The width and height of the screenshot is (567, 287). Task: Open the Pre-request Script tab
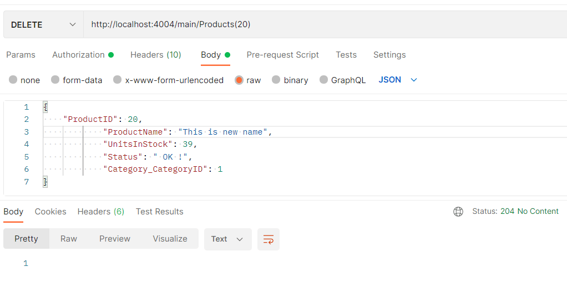pos(282,55)
